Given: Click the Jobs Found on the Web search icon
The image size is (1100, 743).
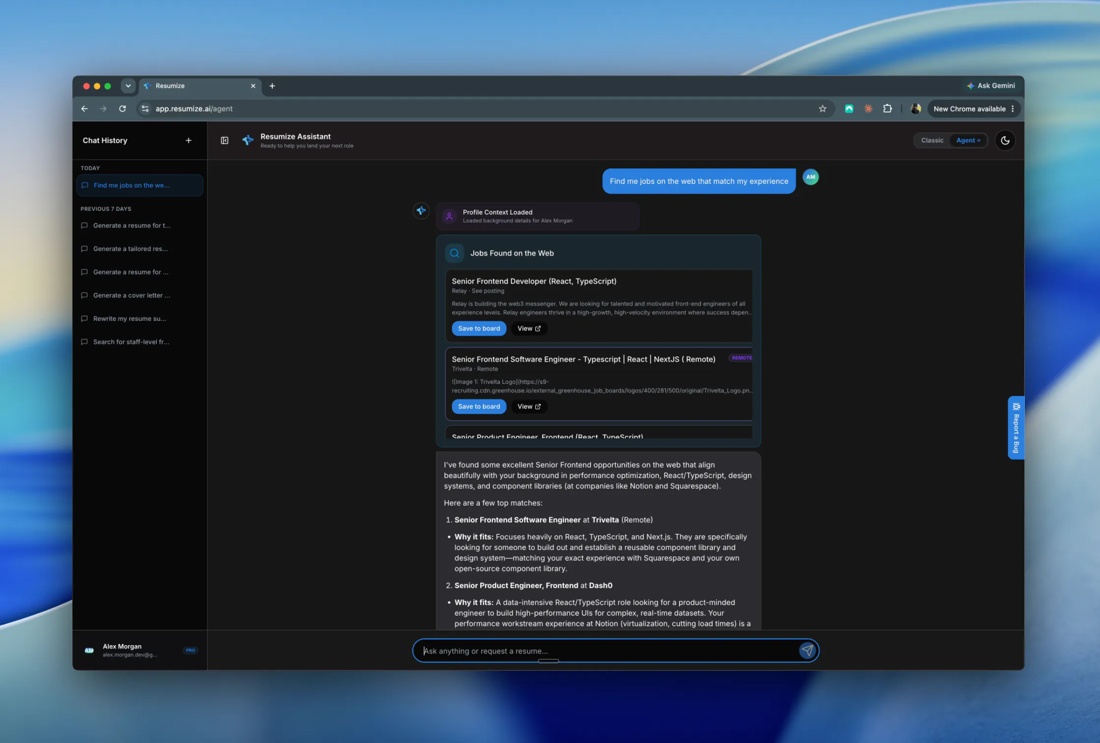Looking at the screenshot, I should 455,254.
